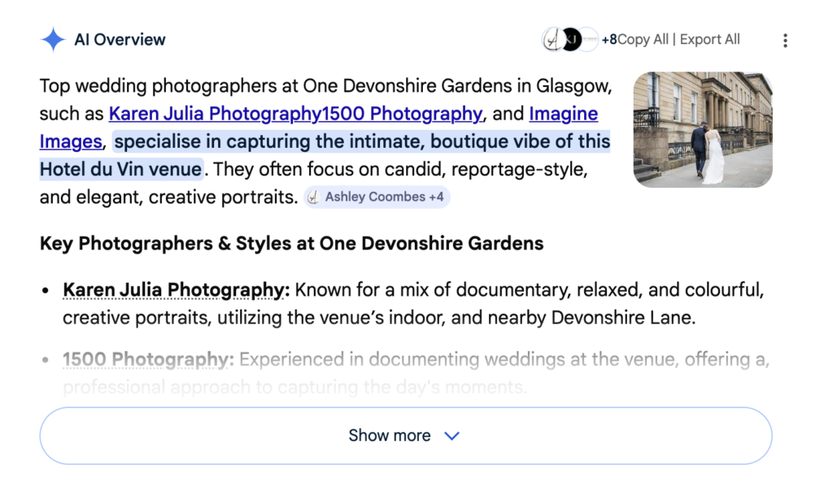Screen dimensions: 833x481
Task: Click the first source favicon with script A
Action: [x=552, y=40]
